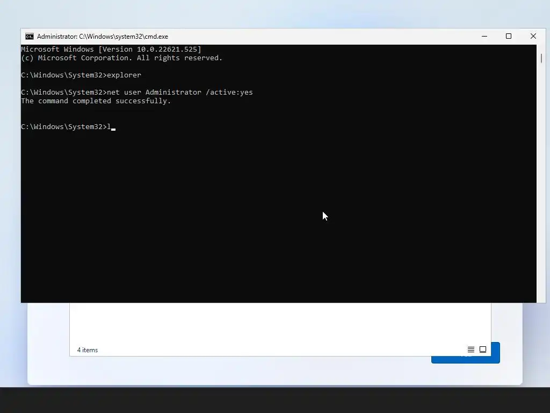This screenshot has width=550, height=413.
Task: Click the cmd.exe icon in title bar
Action: [30, 37]
